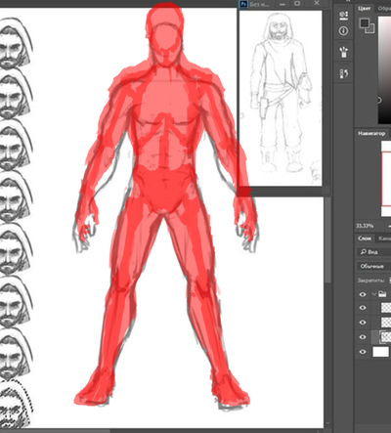Click the magnifier icon in layer filter
Viewport: 391px width, 433px height.
[364, 252]
